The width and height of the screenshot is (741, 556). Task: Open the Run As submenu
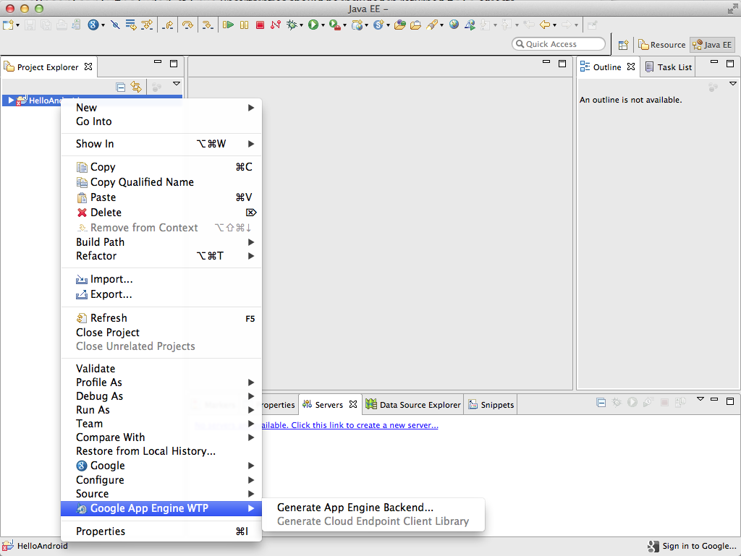point(161,410)
